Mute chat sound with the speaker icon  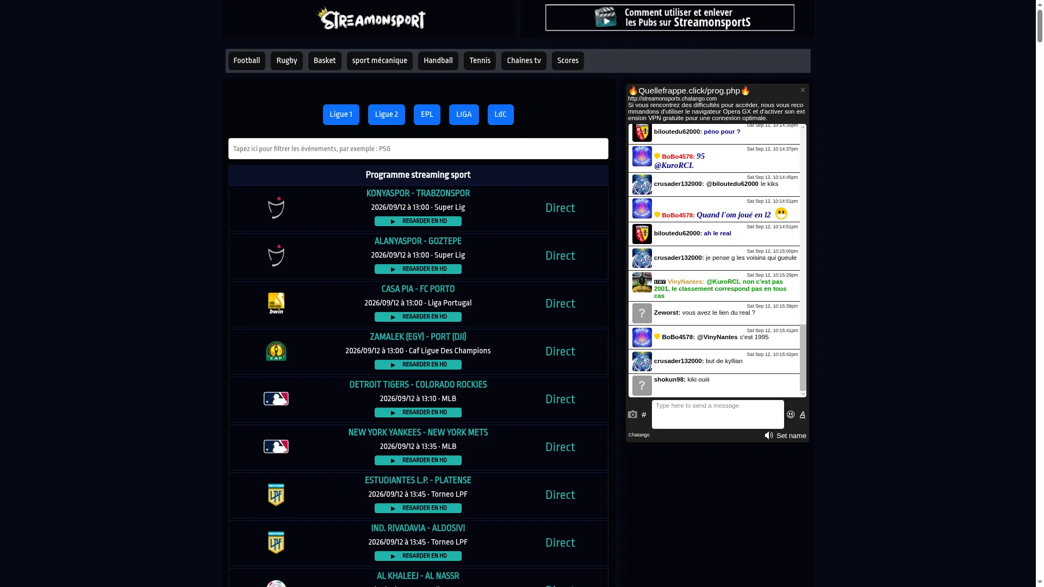[x=769, y=435]
